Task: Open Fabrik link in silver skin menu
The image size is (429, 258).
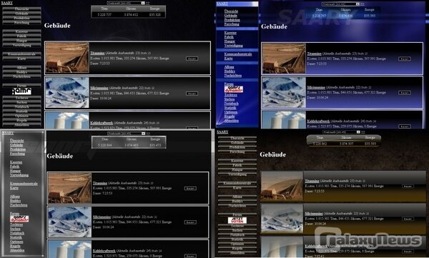Action: pyautogui.click(x=15, y=167)
